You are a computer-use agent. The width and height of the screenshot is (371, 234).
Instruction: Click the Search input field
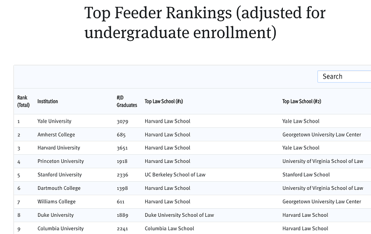[344, 76]
